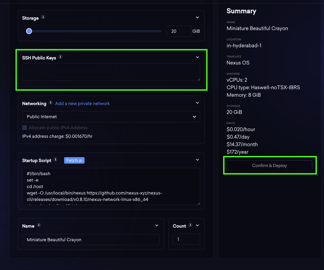Open the Public Internet network dropdown

[111, 117]
